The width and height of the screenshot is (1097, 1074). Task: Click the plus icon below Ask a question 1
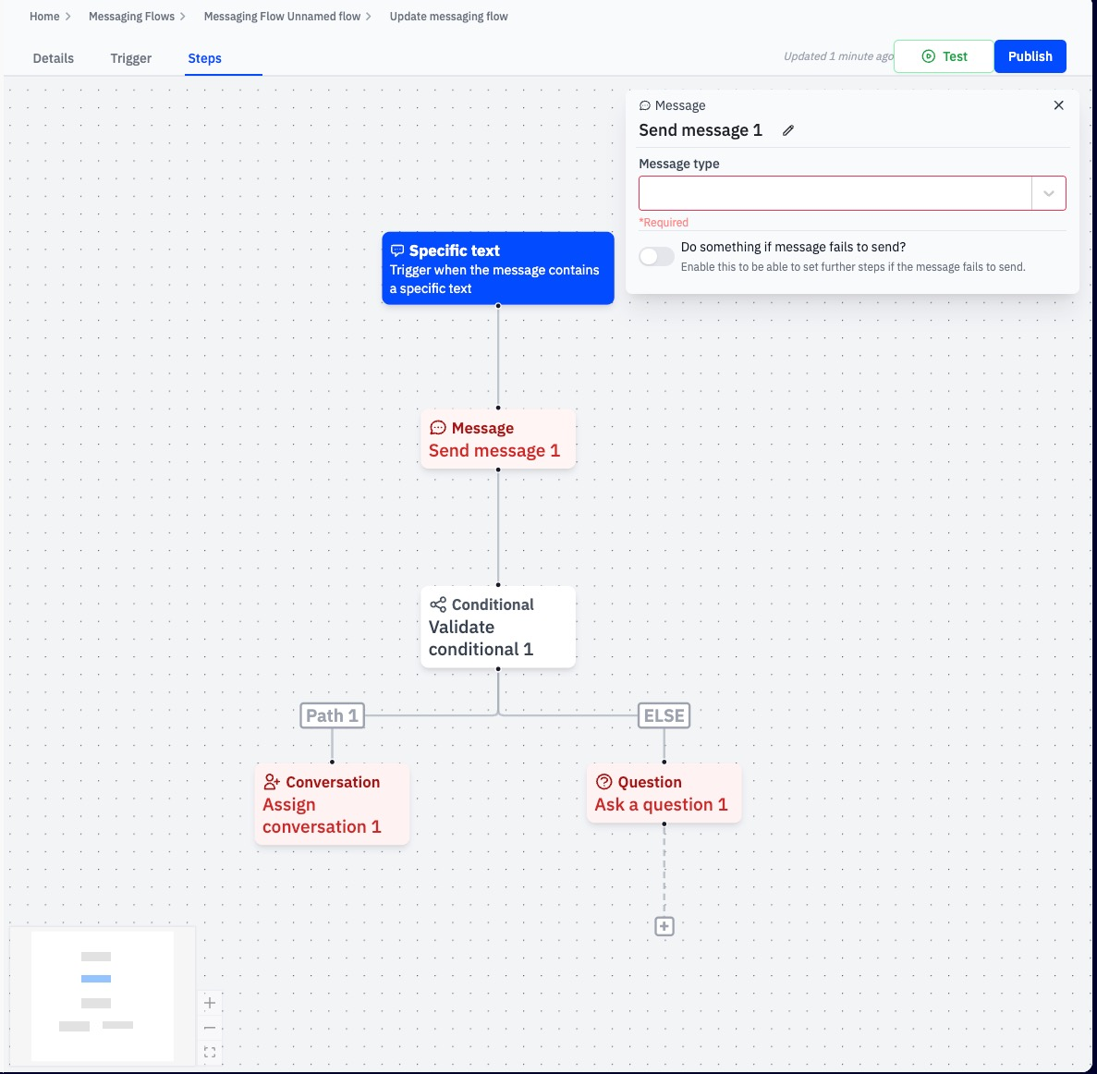tap(664, 926)
